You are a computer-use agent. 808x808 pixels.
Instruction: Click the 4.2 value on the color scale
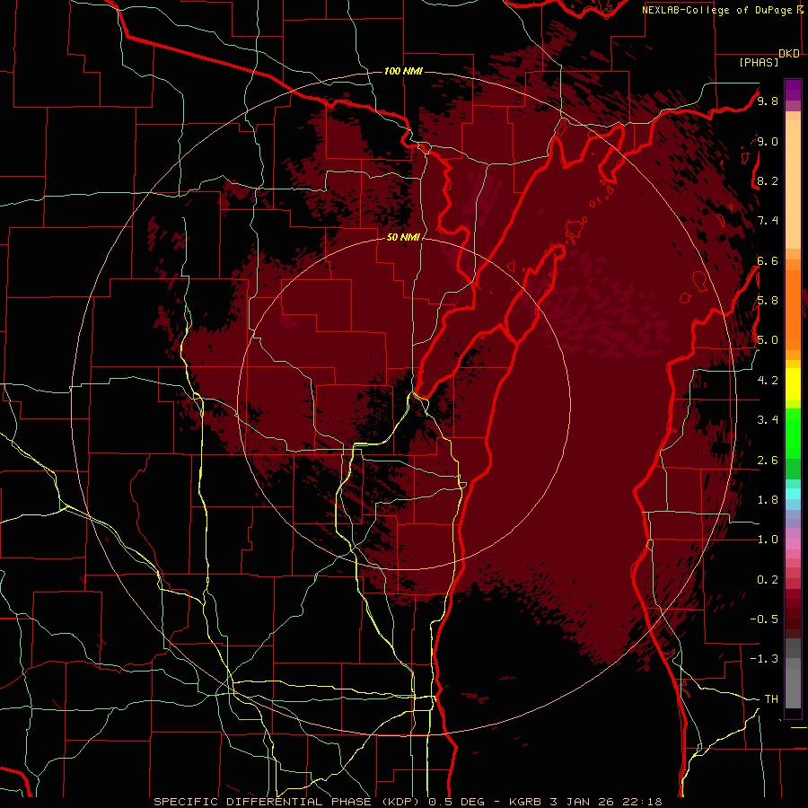click(x=768, y=381)
